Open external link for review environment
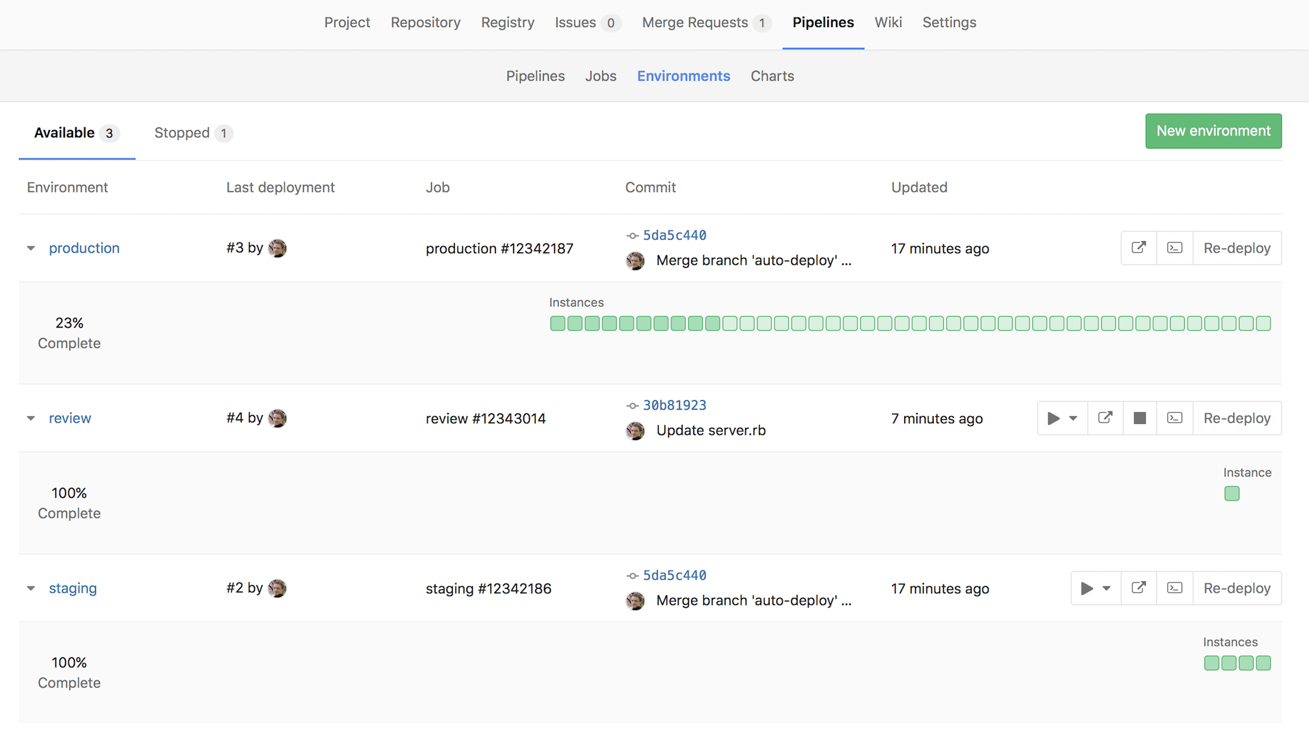1309x745 pixels. click(x=1105, y=418)
